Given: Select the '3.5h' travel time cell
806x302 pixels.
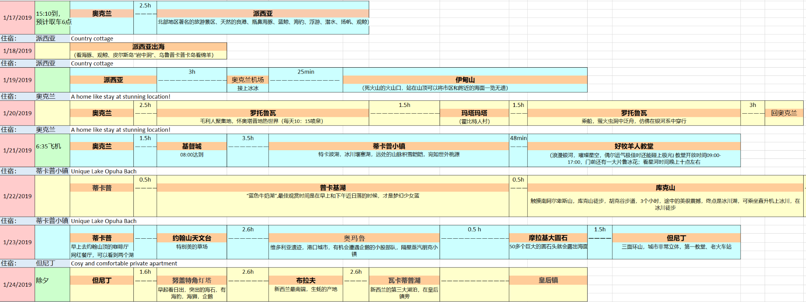Looking at the screenshot, I should pyautogui.click(x=248, y=138).
